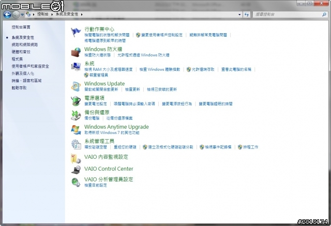Open the 行動作業中心 heading link
The height and width of the screenshot is (226, 331).
pyautogui.click(x=99, y=29)
